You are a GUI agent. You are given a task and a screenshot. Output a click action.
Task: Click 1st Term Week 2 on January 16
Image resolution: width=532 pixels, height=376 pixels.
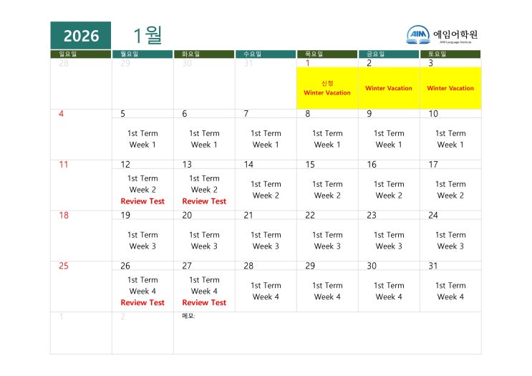click(x=389, y=190)
